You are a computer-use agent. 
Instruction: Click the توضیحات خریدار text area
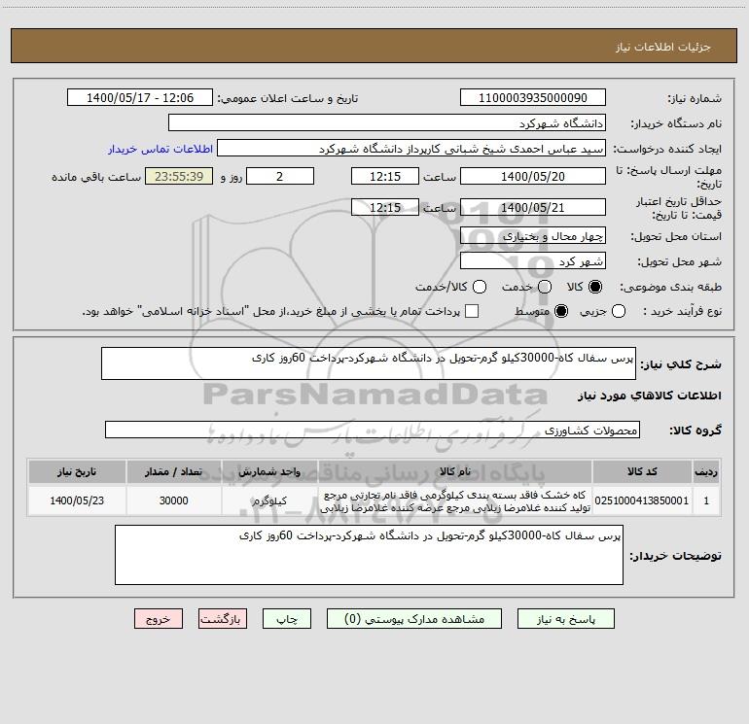tap(370, 555)
